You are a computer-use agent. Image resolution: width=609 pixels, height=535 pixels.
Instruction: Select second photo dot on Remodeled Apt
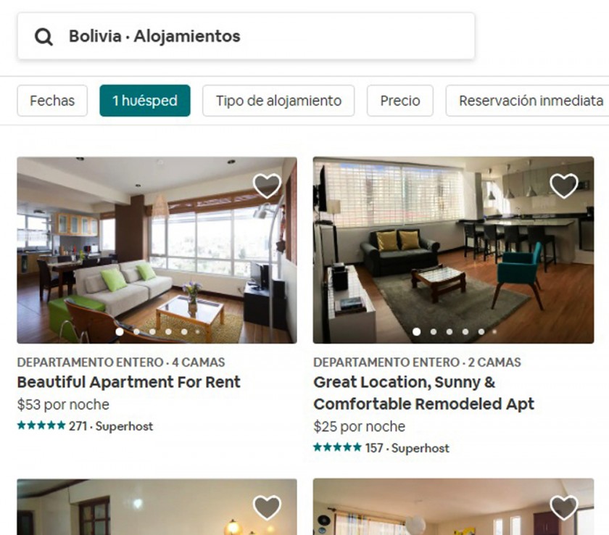(434, 331)
